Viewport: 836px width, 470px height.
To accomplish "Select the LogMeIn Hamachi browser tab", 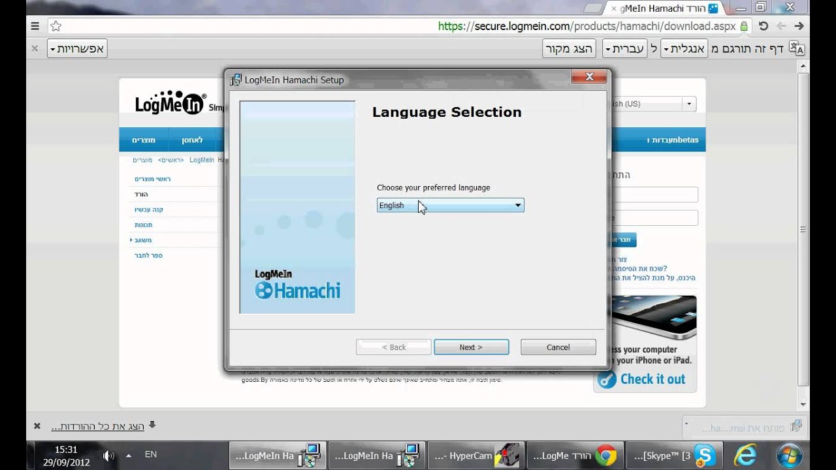I will pyautogui.click(x=663, y=8).
